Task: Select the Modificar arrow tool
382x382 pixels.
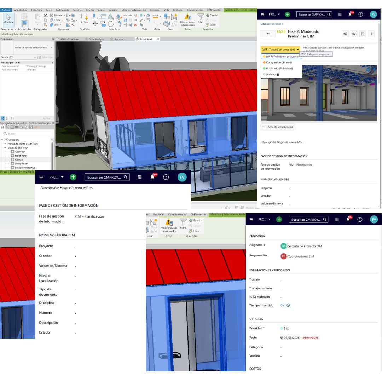Action: tap(8, 18)
